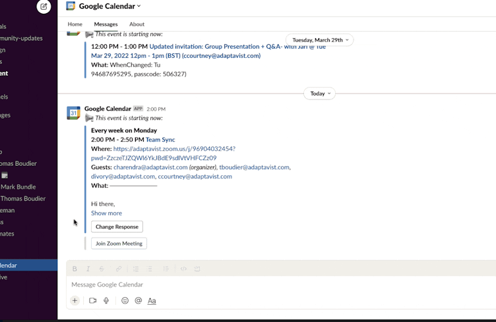Toggle strikethrough formatting in composer
496x322 pixels.
[102, 269]
